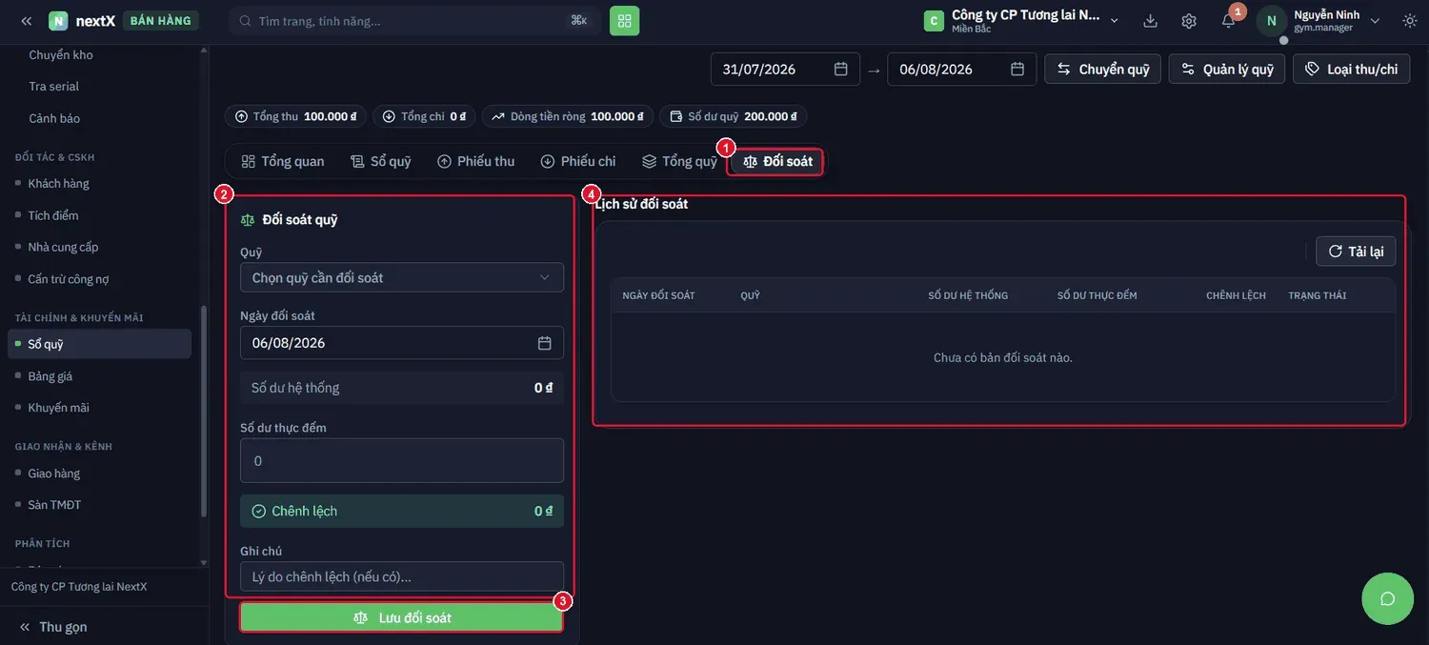The width and height of the screenshot is (1429, 645).
Task: Open Sàn TMĐT in sidebar
Action: 55,505
